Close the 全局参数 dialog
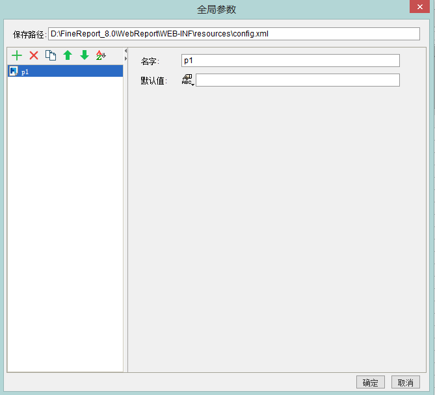This screenshot has width=435, height=395. pyautogui.click(x=420, y=7)
